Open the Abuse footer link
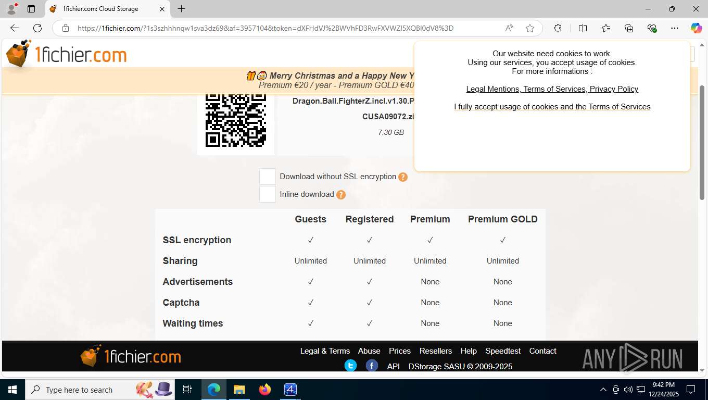 coord(369,351)
